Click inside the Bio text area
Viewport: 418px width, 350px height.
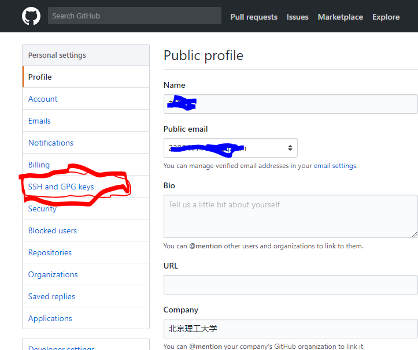click(290, 216)
